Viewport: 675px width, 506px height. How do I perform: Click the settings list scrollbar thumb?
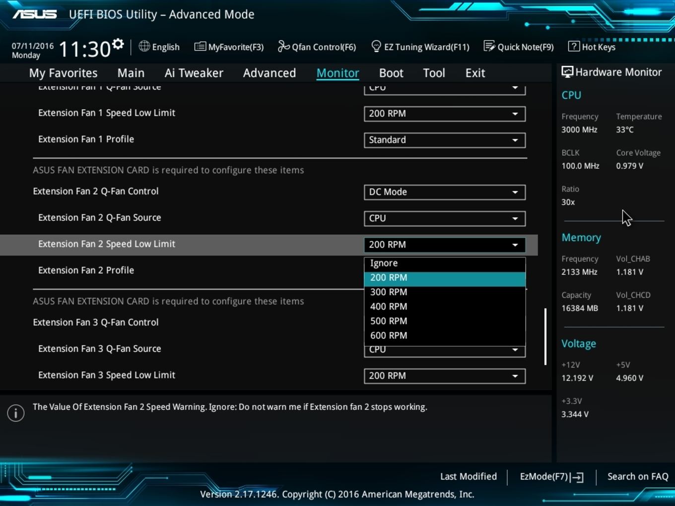545,337
